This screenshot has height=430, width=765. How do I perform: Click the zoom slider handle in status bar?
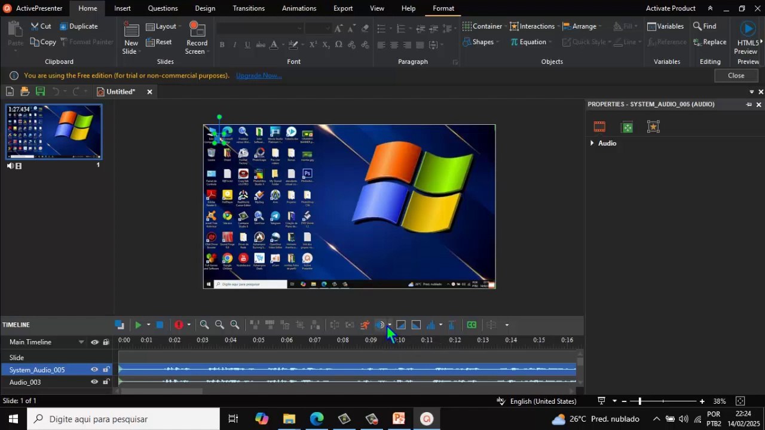click(639, 401)
